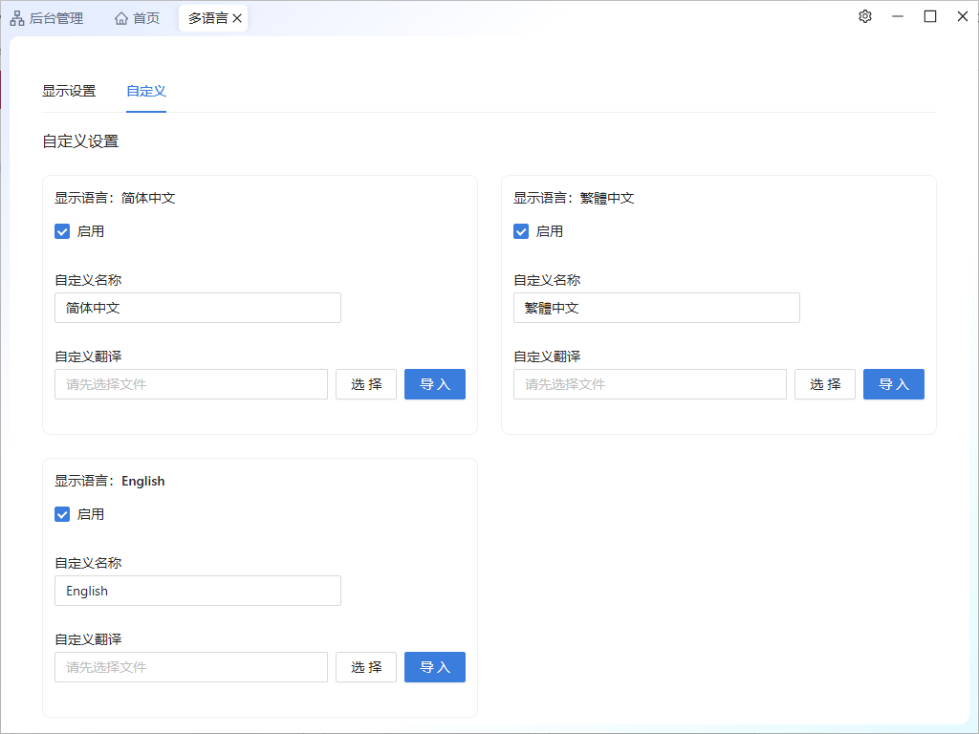Open the settings gear icon
Viewport: 979px width, 734px height.
(865, 16)
